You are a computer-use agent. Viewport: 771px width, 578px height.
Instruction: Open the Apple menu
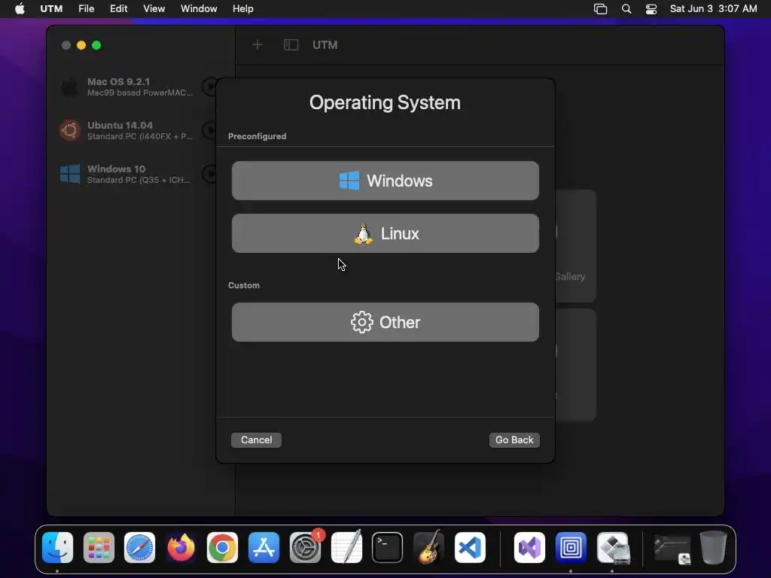pyautogui.click(x=20, y=9)
